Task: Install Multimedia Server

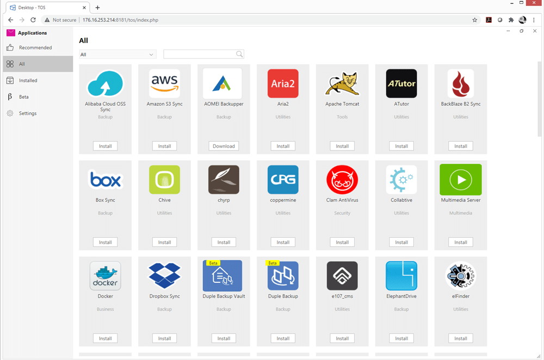Action: click(x=461, y=242)
